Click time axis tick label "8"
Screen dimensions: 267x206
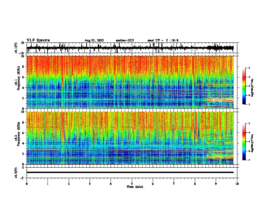click(x=195, y=184)
